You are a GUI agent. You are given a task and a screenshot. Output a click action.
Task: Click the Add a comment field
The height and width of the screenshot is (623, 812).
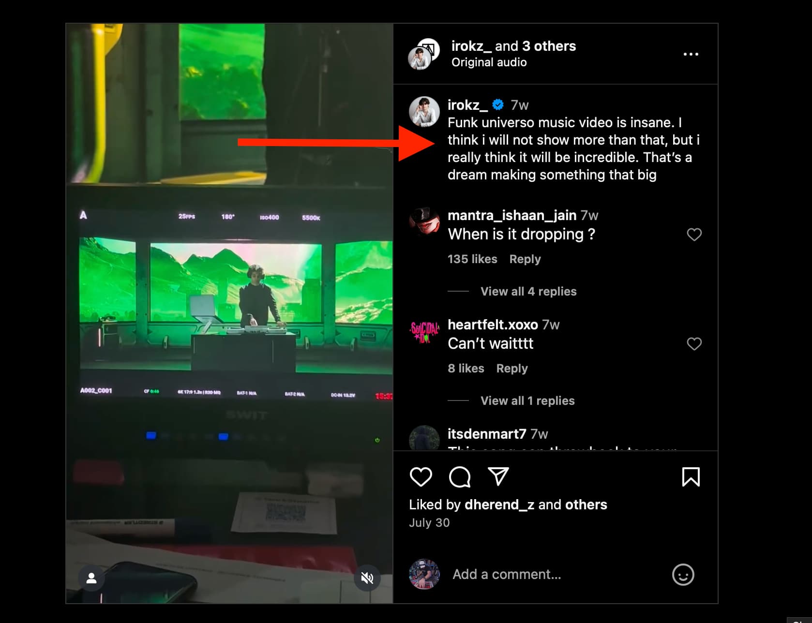click(556, 574)
